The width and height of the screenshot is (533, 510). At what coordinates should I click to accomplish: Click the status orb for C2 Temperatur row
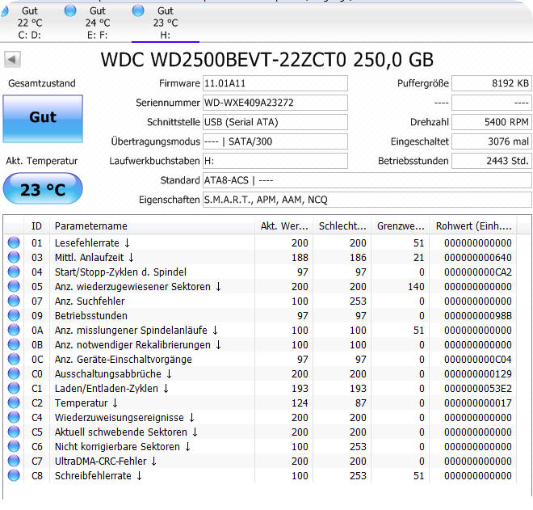(14, 403)
